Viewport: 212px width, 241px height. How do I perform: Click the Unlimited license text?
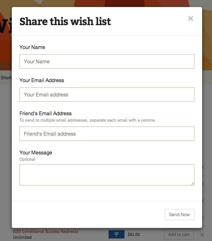pyautogui.click(x=22, y=237)
